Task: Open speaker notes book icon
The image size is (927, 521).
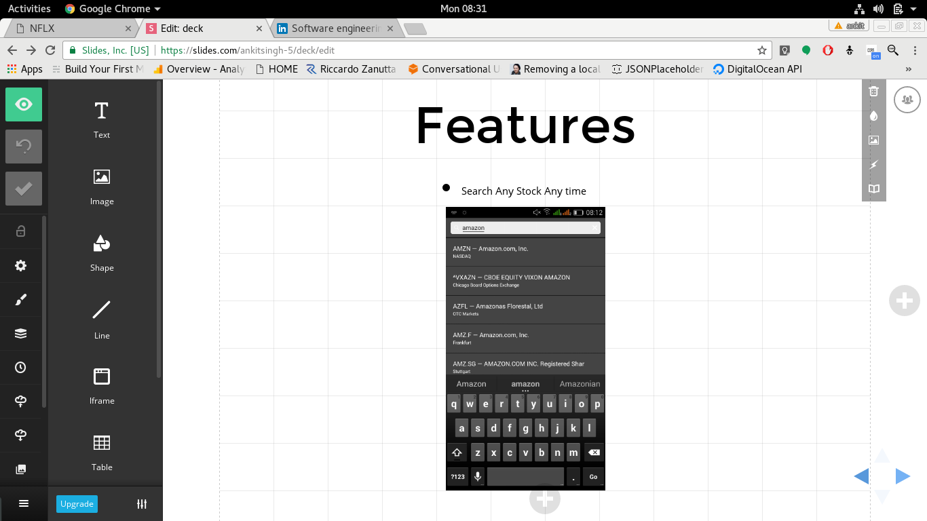Action: (x=874, y=189)
